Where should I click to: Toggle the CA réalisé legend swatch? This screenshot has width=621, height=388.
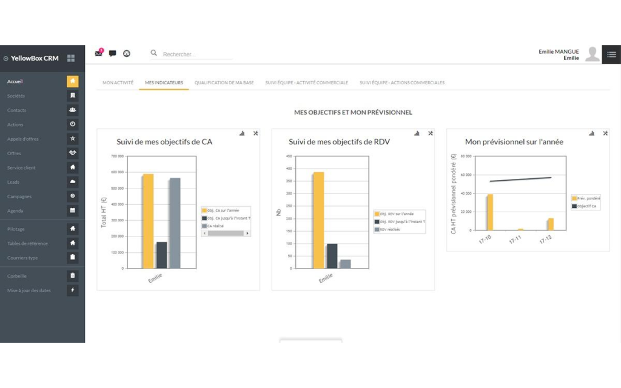pos(204,226)
